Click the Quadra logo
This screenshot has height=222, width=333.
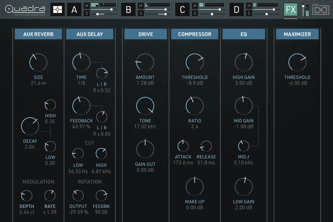click(25, 9)
